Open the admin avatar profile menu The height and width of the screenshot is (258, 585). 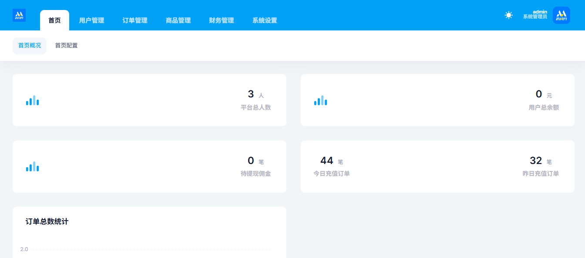coord(561,15)
